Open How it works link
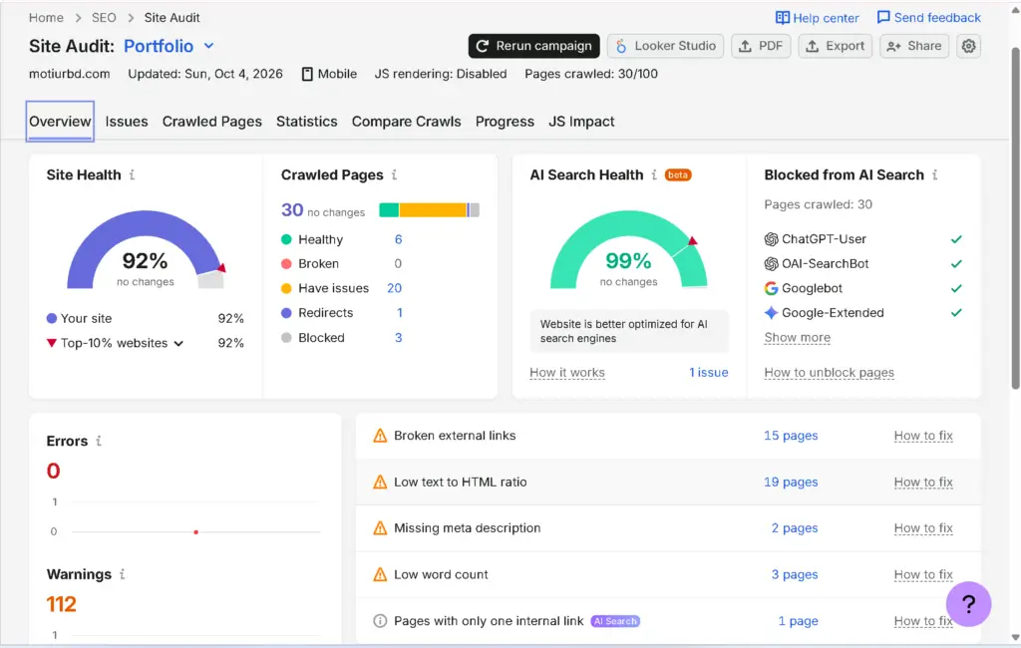This screenshot has width=1021, height=648. pos(567,373)
